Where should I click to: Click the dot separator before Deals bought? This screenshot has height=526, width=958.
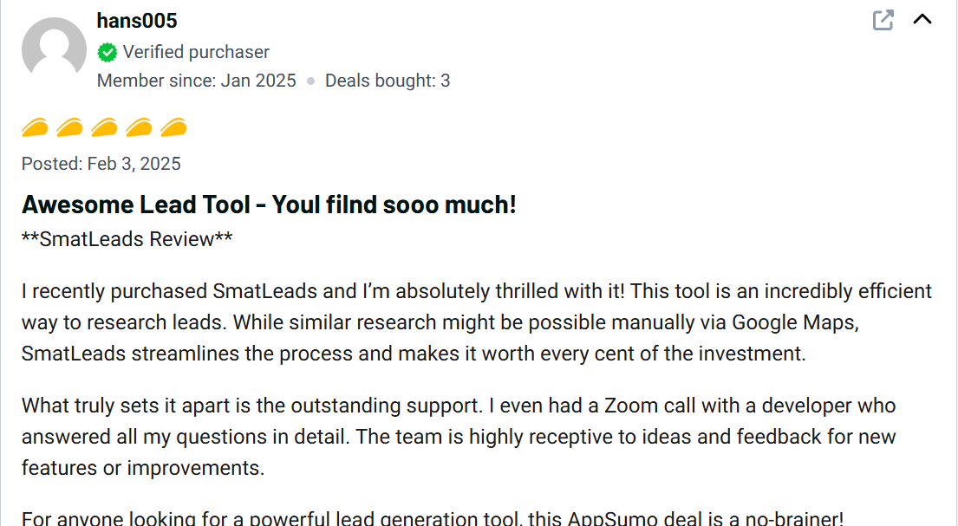(x=310, y=81)
